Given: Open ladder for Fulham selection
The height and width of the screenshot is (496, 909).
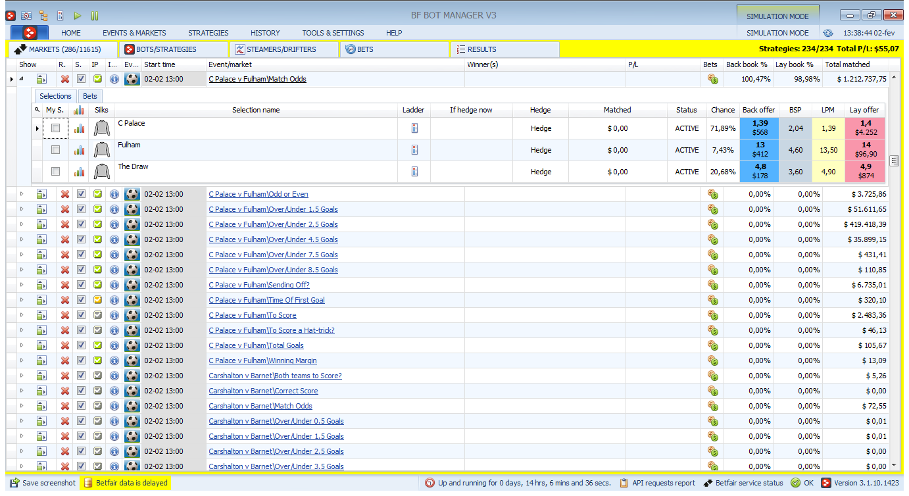Looking at the screenshot, I should 414,150.
